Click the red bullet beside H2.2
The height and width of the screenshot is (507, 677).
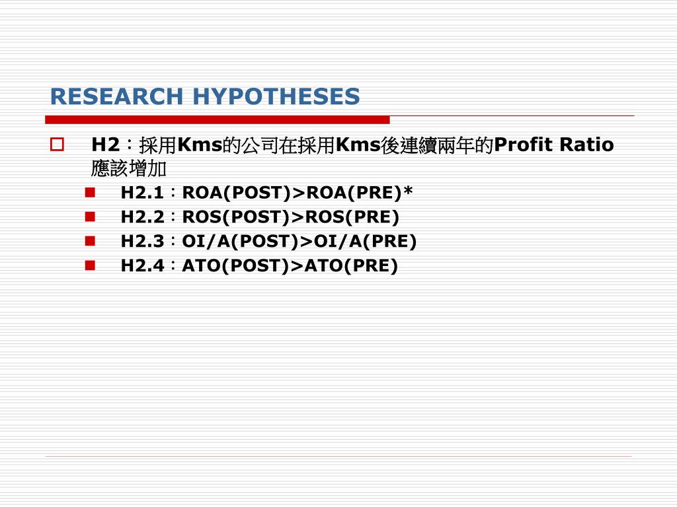point(90,217)
